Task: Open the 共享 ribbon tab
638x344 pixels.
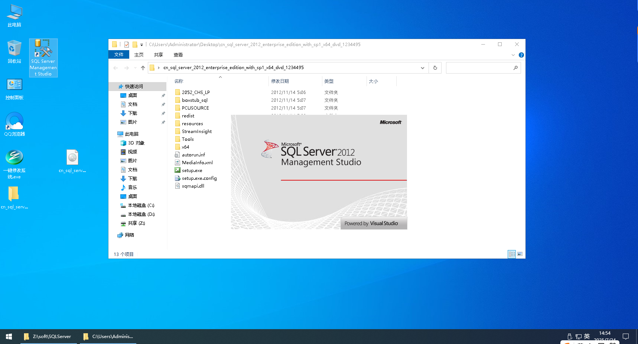Action: click(159, 55)
